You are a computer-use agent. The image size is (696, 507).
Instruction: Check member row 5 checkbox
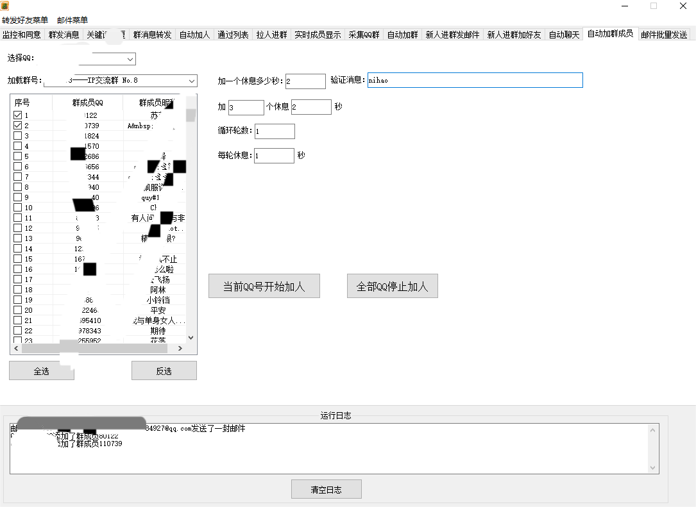coord(18,156)
